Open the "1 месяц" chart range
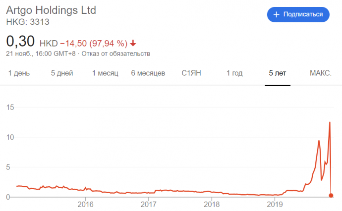The image size is (342, 211). pyautogui.click(x=105, y=73)
